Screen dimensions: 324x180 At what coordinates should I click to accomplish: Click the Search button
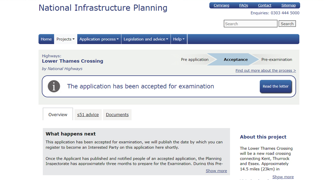287,24
